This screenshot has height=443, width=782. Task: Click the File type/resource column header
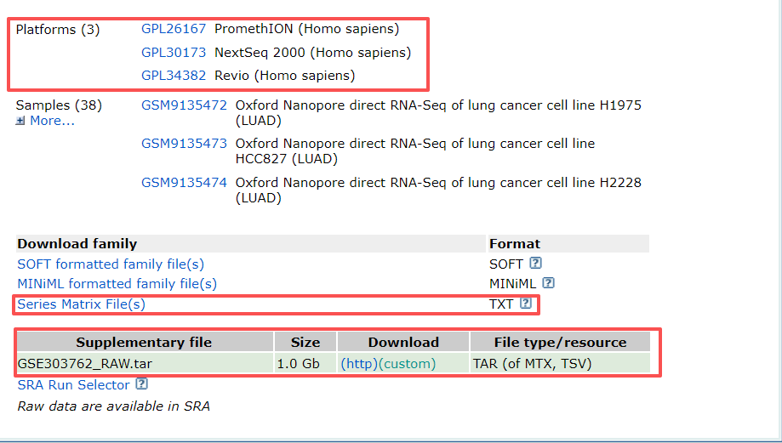click(x=560, y=343)
